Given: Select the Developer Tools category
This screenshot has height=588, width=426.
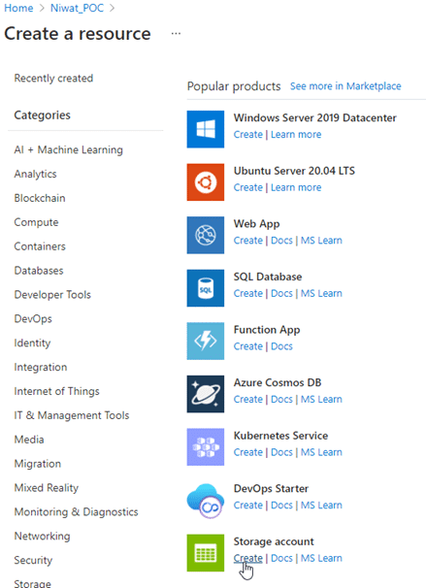Looking at the screenshot, I should click(x=52, y=295).
